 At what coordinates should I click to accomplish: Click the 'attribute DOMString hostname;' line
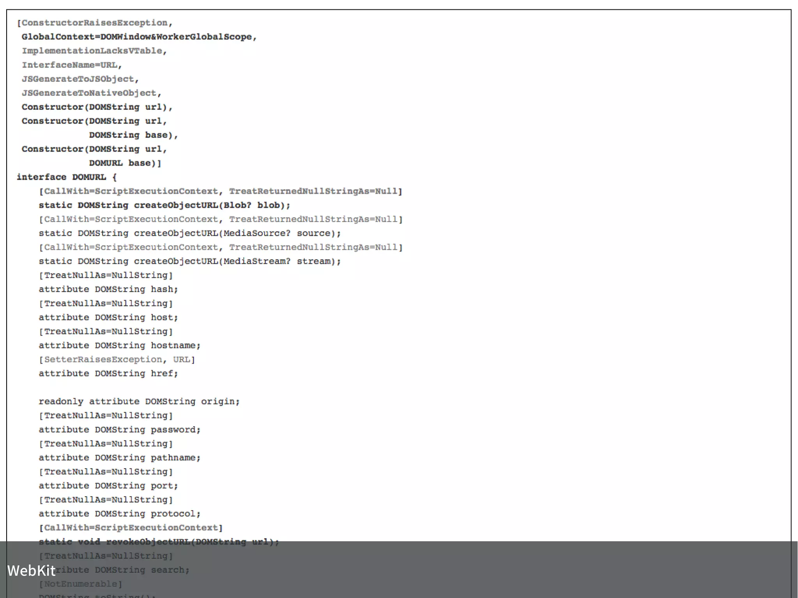pos(120,346)
